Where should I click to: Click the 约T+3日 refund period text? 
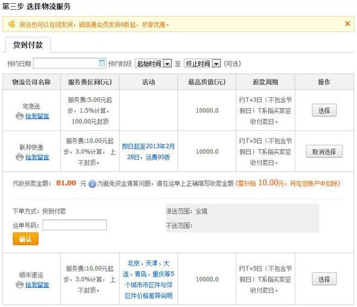coord(265,110)
